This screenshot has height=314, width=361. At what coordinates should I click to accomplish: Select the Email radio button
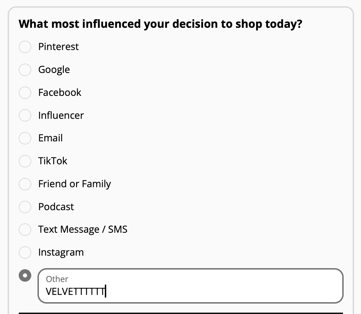[25, 138]
